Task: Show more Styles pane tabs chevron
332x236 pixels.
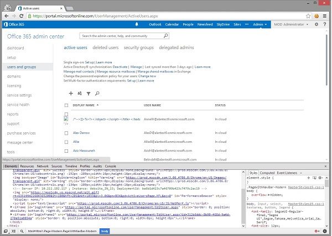Action: click(x=300, y=173)
